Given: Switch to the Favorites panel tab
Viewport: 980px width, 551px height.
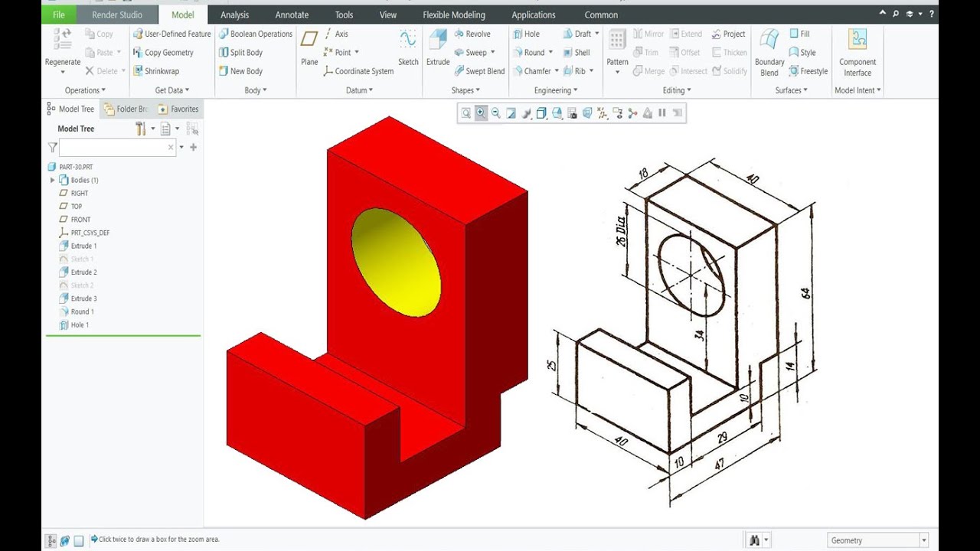Looking at the screenshot, I should pos(178,109).
